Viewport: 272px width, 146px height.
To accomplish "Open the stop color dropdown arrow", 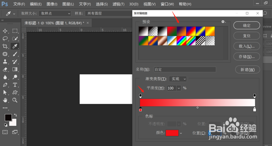I will click(x=181, y=133).
